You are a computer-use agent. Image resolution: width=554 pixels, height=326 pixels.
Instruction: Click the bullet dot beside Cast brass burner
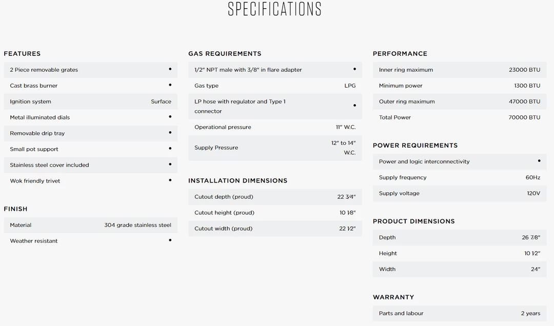pos(170,85)
